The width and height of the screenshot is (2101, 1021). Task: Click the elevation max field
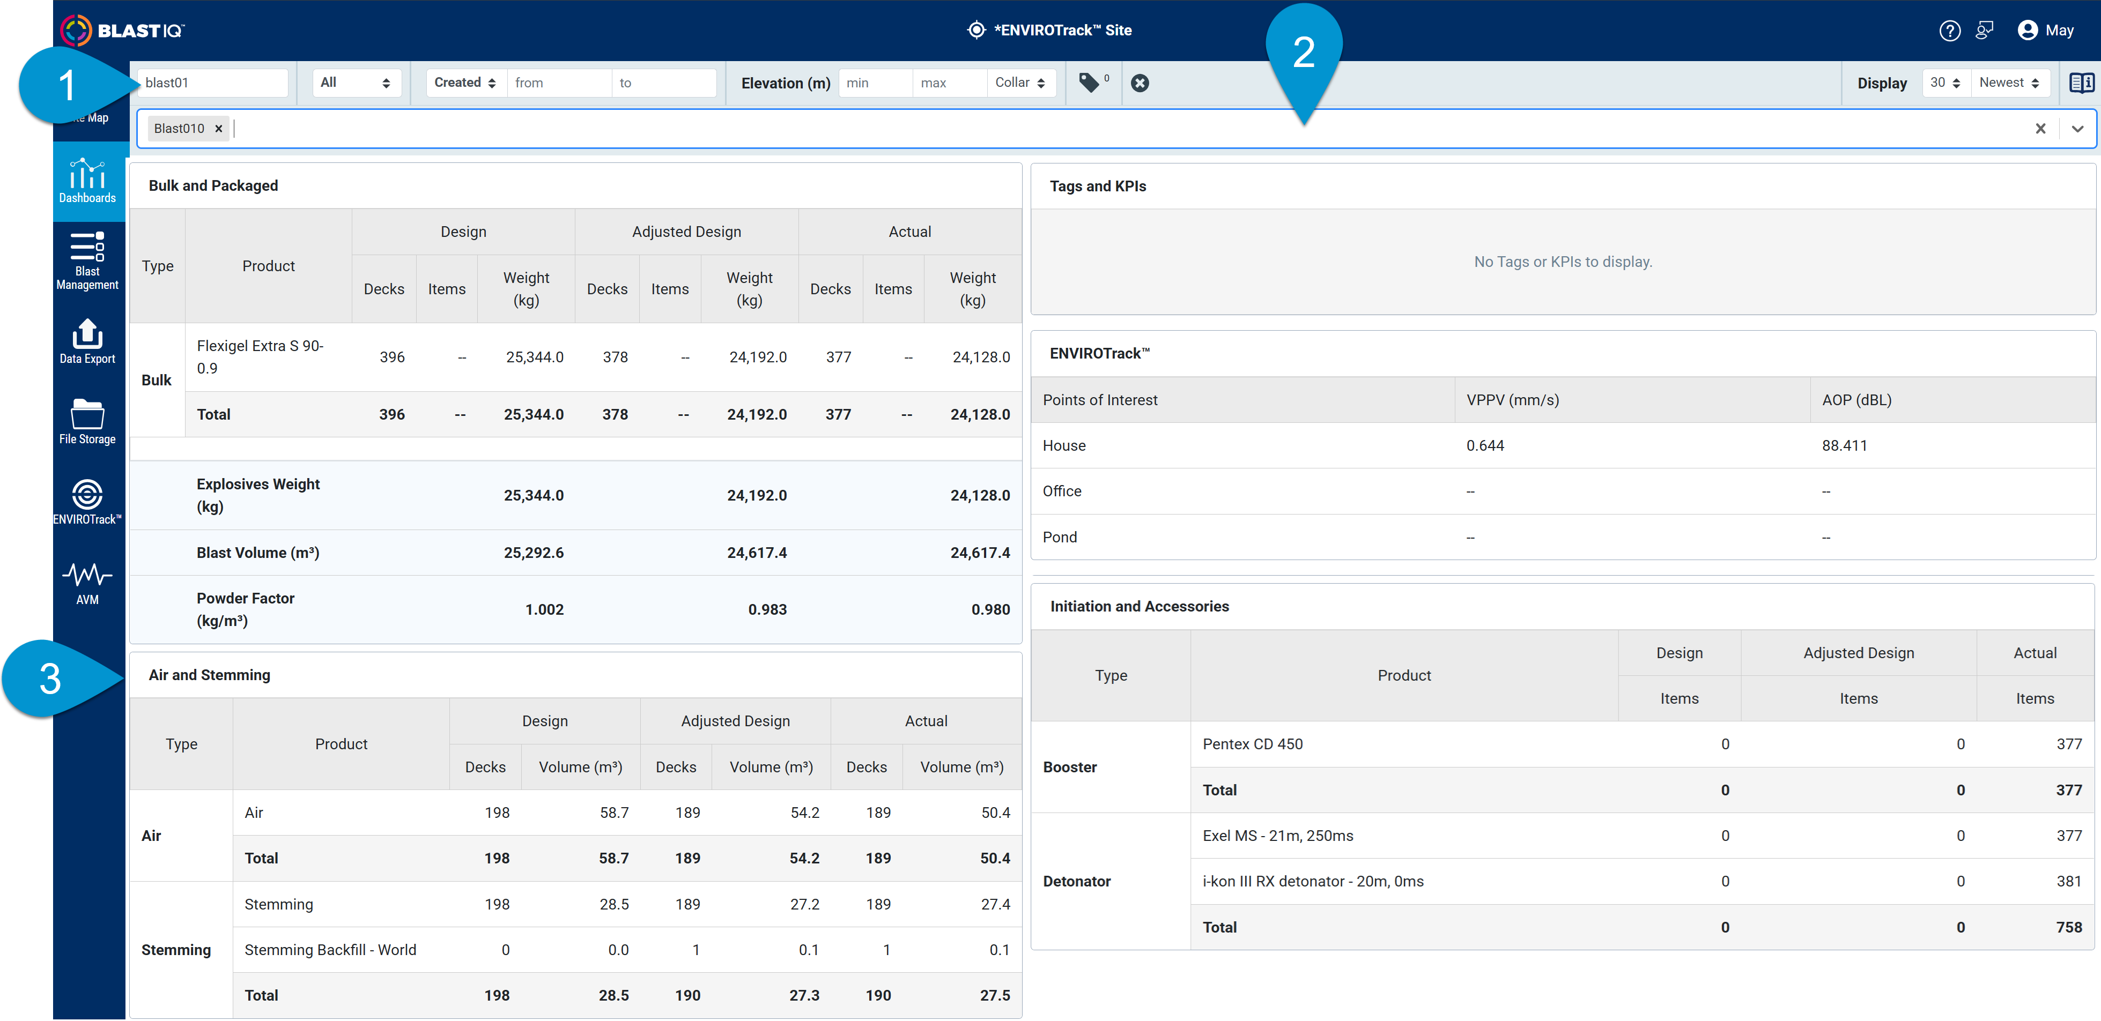coord(949,83)
